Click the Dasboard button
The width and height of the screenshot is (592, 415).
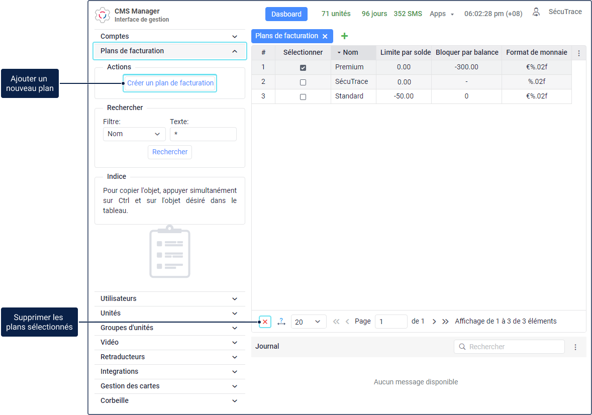[286, 14]
